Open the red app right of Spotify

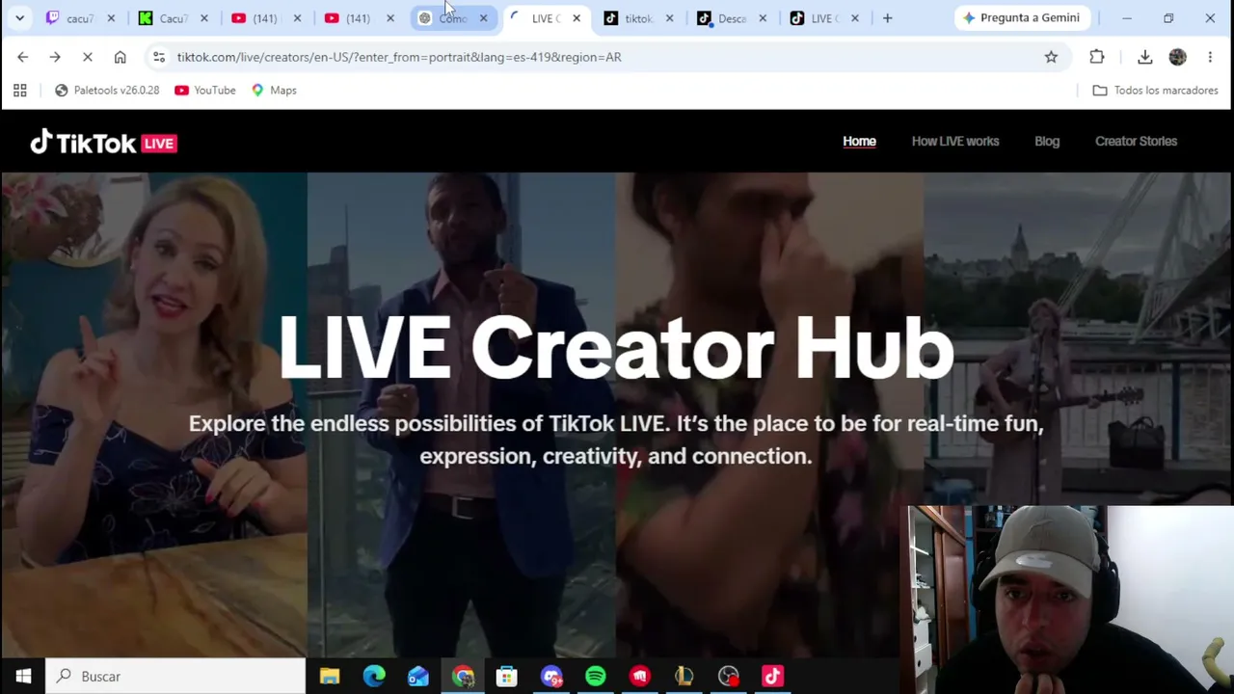640,676
